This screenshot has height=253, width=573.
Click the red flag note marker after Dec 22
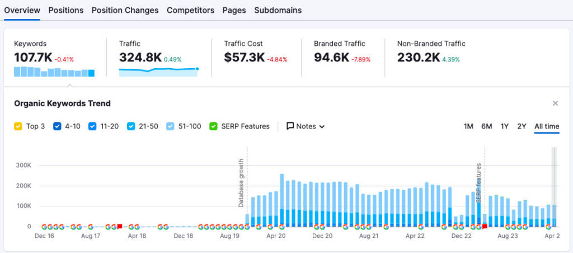[x=485, y=227]
